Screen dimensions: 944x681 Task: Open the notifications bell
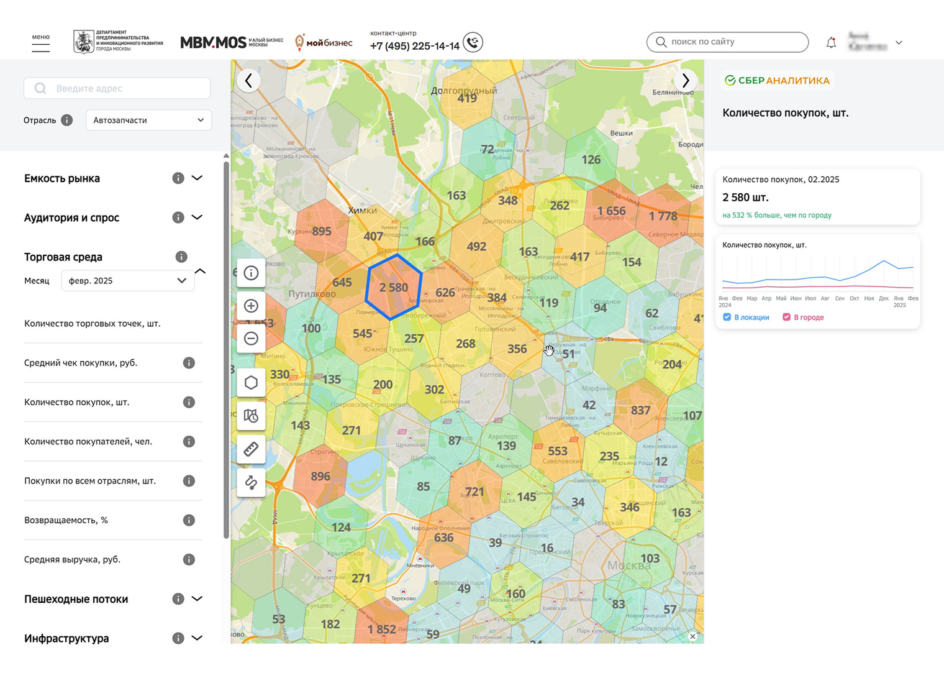click(x=831, y=42)
